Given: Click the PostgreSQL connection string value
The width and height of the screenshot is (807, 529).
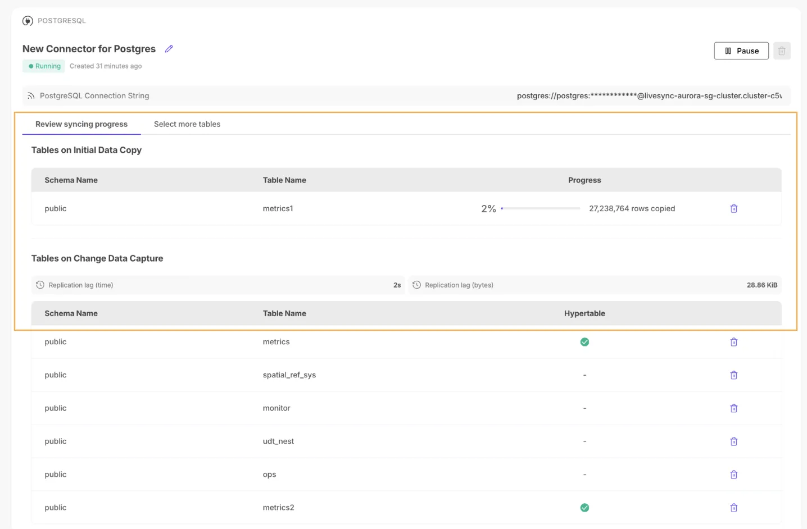Looking at the screenshot, I should tap(649, 95).
